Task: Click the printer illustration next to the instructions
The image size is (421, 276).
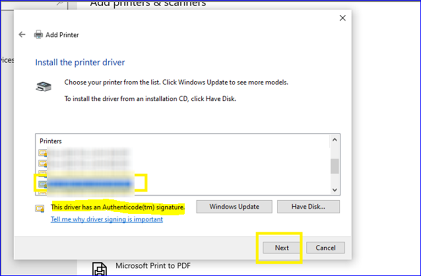Action: (x=43, y=85)
